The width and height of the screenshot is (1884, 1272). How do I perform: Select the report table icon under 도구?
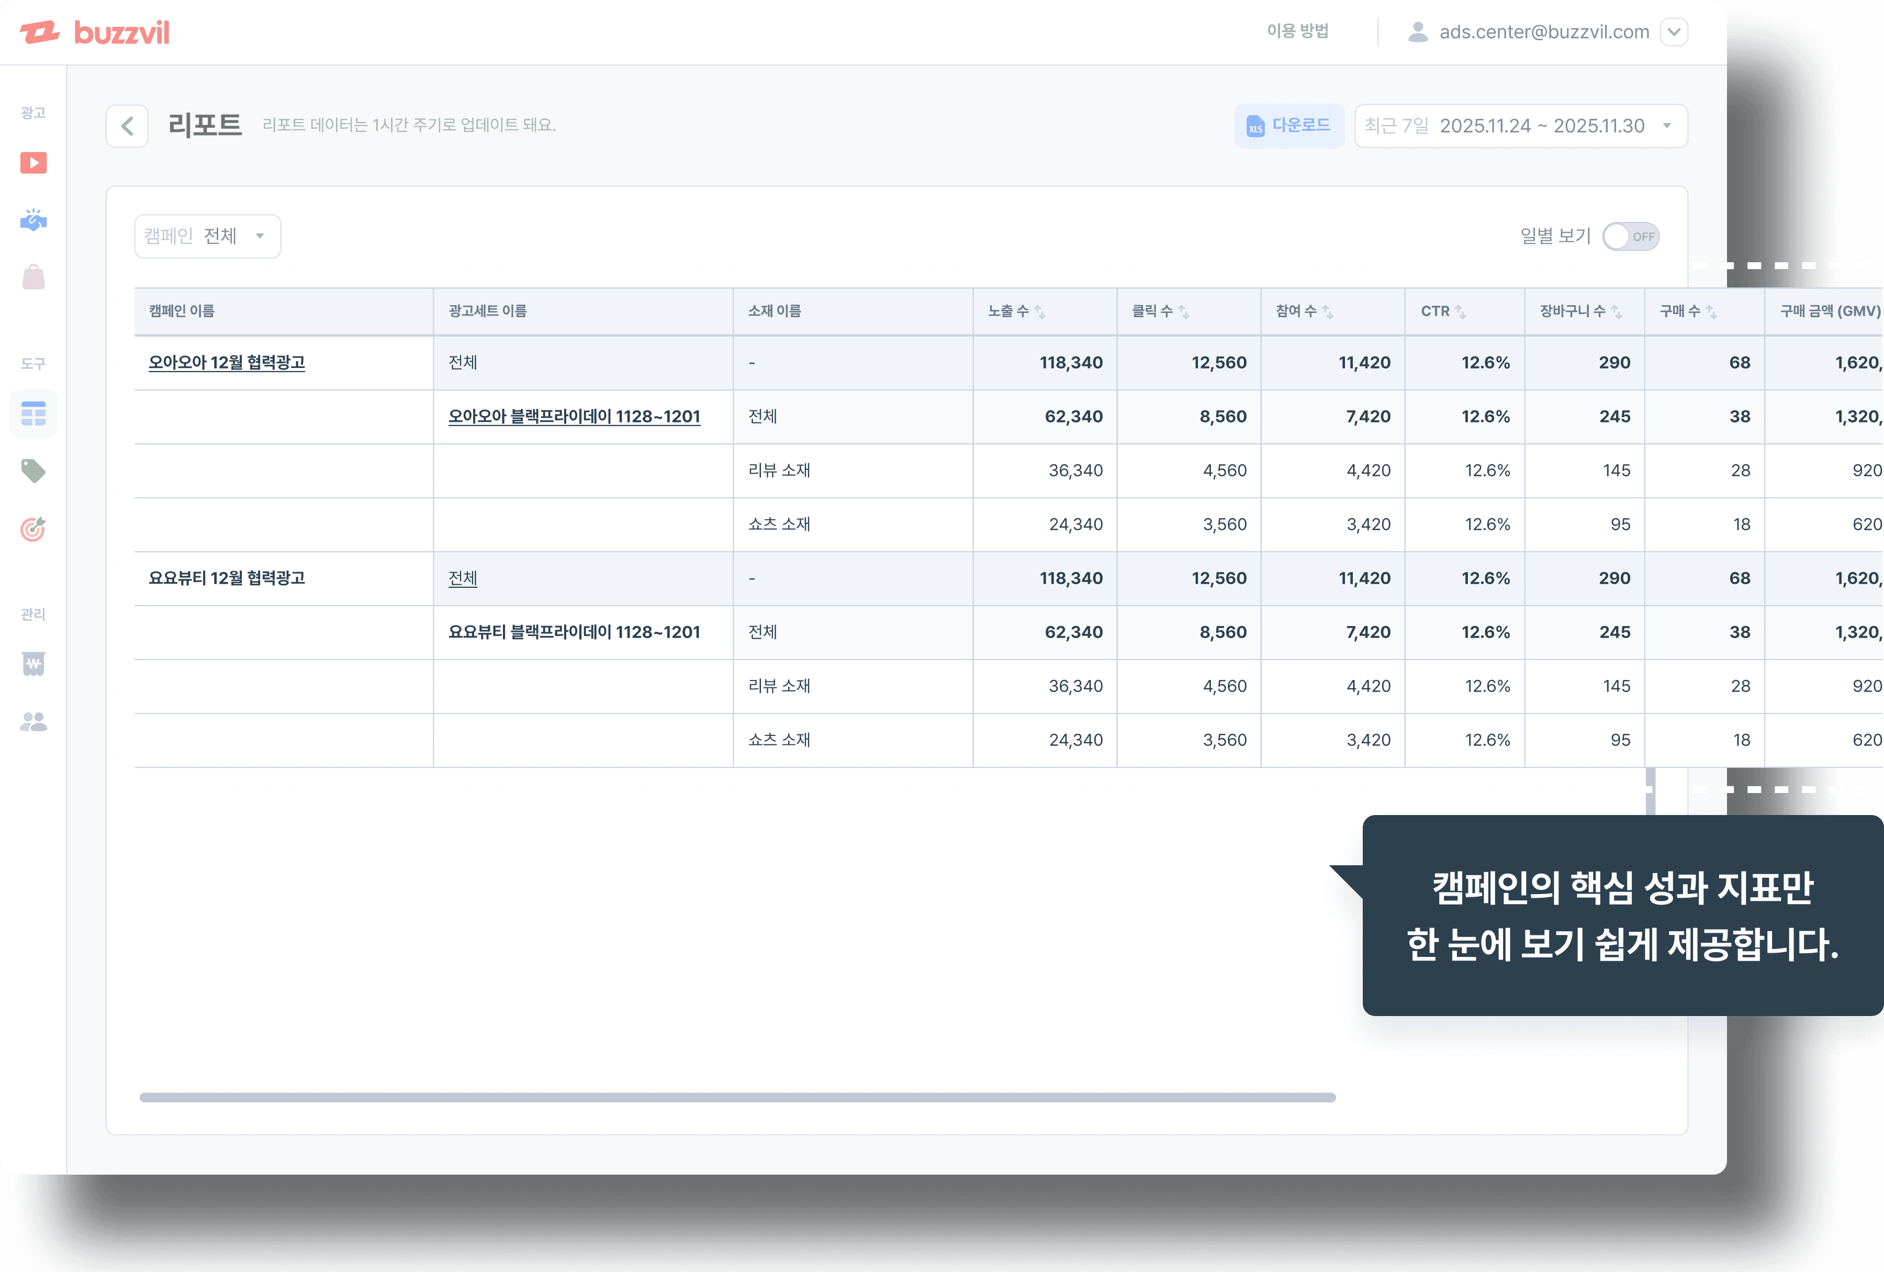tap(32, 414)
